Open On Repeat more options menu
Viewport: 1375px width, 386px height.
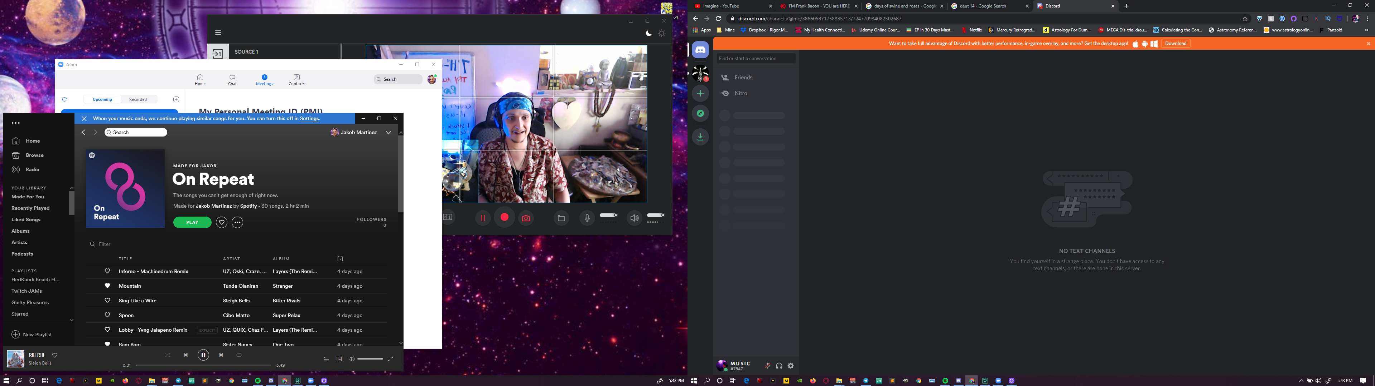coord(237,222)
